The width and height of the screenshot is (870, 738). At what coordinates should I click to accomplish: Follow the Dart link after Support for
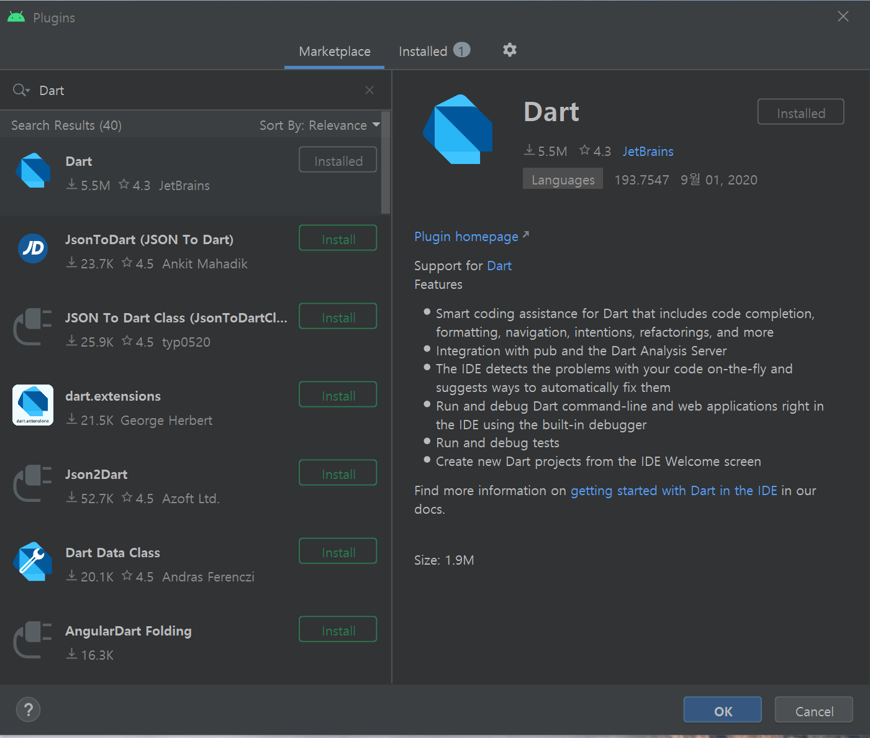[x=499, y=266]
